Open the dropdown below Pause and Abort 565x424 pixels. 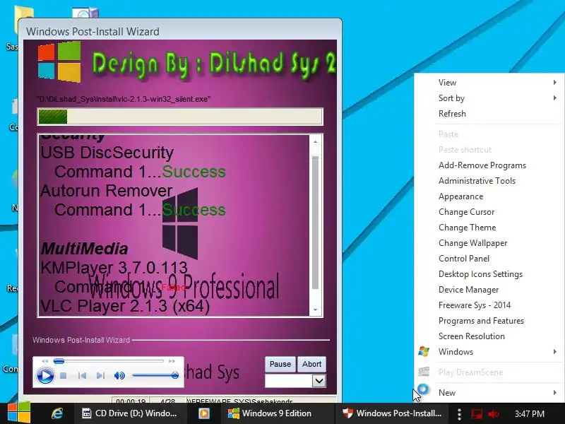319,381
